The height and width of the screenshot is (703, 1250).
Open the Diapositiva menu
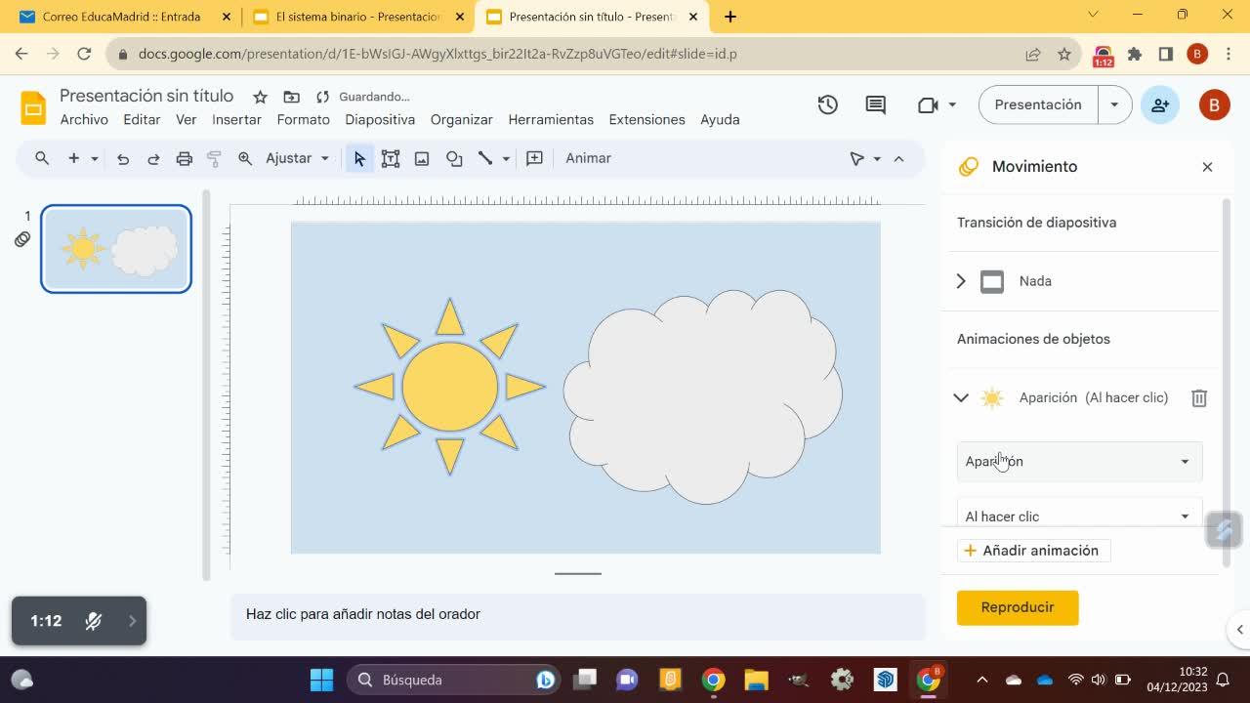click(x=380, y=119)
